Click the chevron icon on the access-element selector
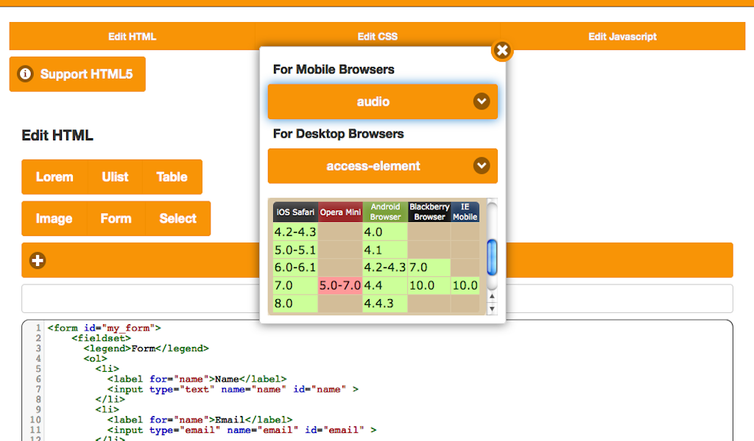754x441 pixels. (482, 166)
